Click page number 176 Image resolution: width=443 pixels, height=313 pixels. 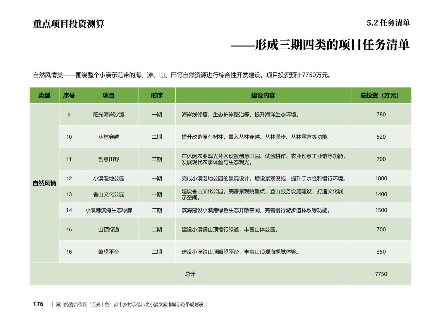(x=38, y=304)
